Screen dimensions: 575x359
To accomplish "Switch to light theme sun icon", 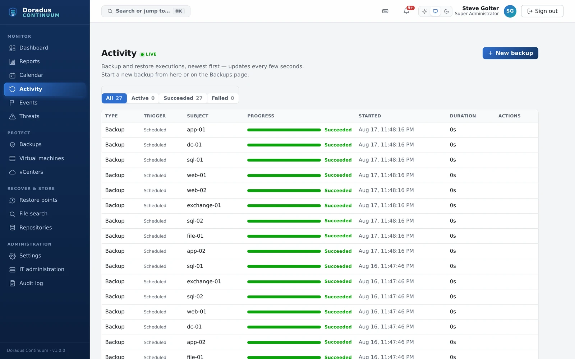I will (424, 11).
